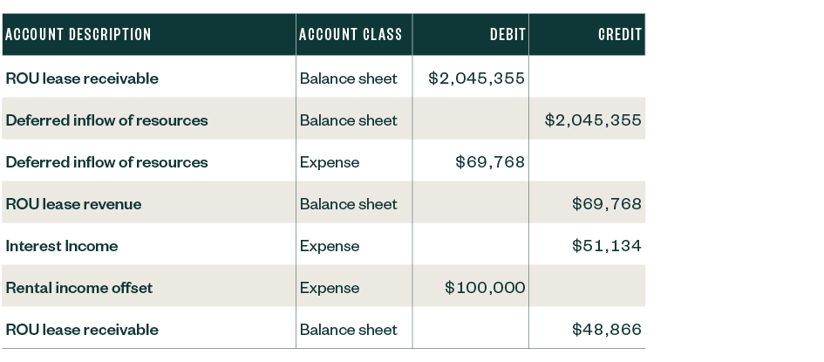Click the first ROU lease receivable row label
Screen dimensions: 824x362
(82, 79)
